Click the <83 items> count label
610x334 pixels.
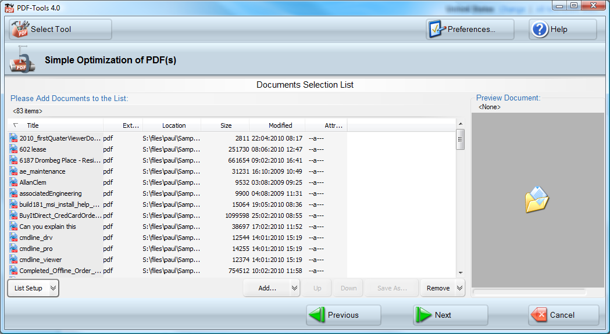tap(27, 111)
